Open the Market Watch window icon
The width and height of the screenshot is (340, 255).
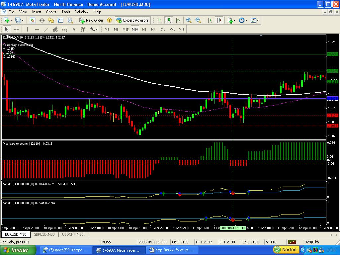33,20
